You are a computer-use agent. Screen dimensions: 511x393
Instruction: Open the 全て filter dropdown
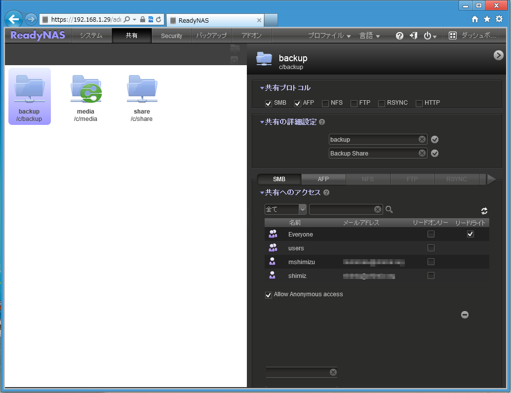pyautogui.click(x=302, y=209)
